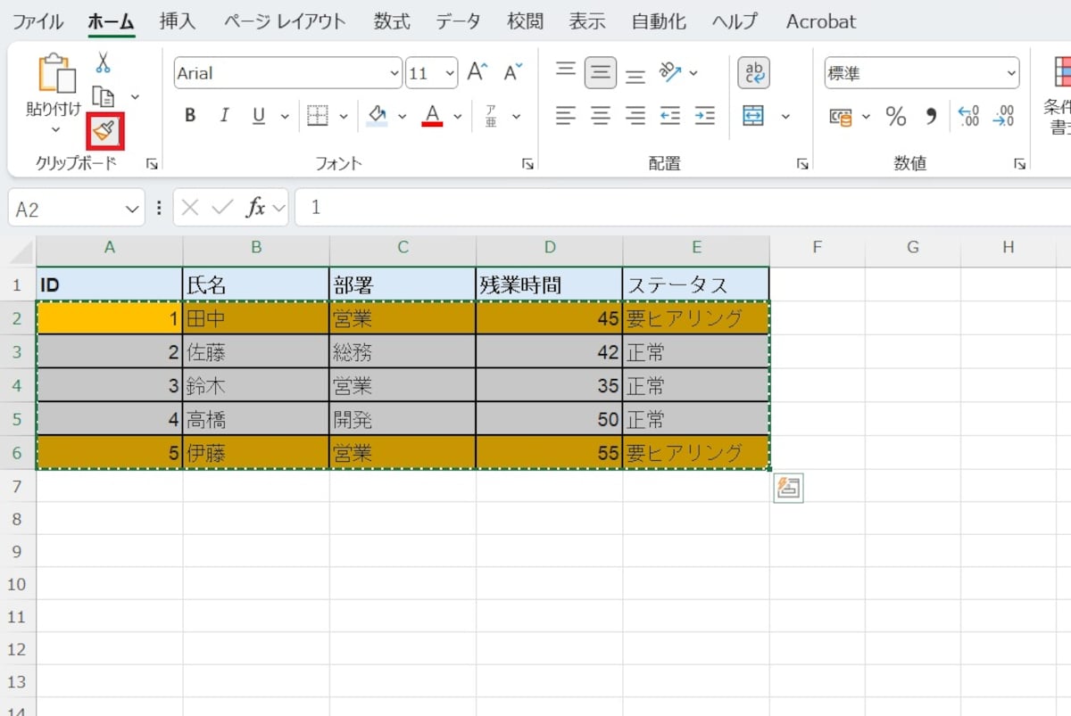1071x716 pixels.
Task: Open the Arial font name dropdown
Action: (x=395, y=72)
